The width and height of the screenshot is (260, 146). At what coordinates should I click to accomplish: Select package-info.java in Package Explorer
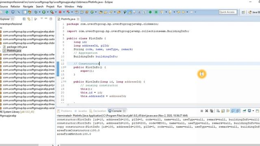point(17,47)
